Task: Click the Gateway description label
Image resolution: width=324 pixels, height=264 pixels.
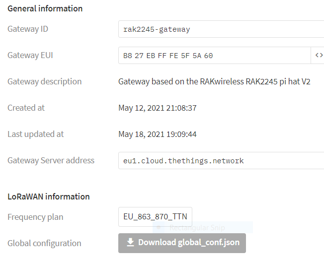Action: pos(45,81)
